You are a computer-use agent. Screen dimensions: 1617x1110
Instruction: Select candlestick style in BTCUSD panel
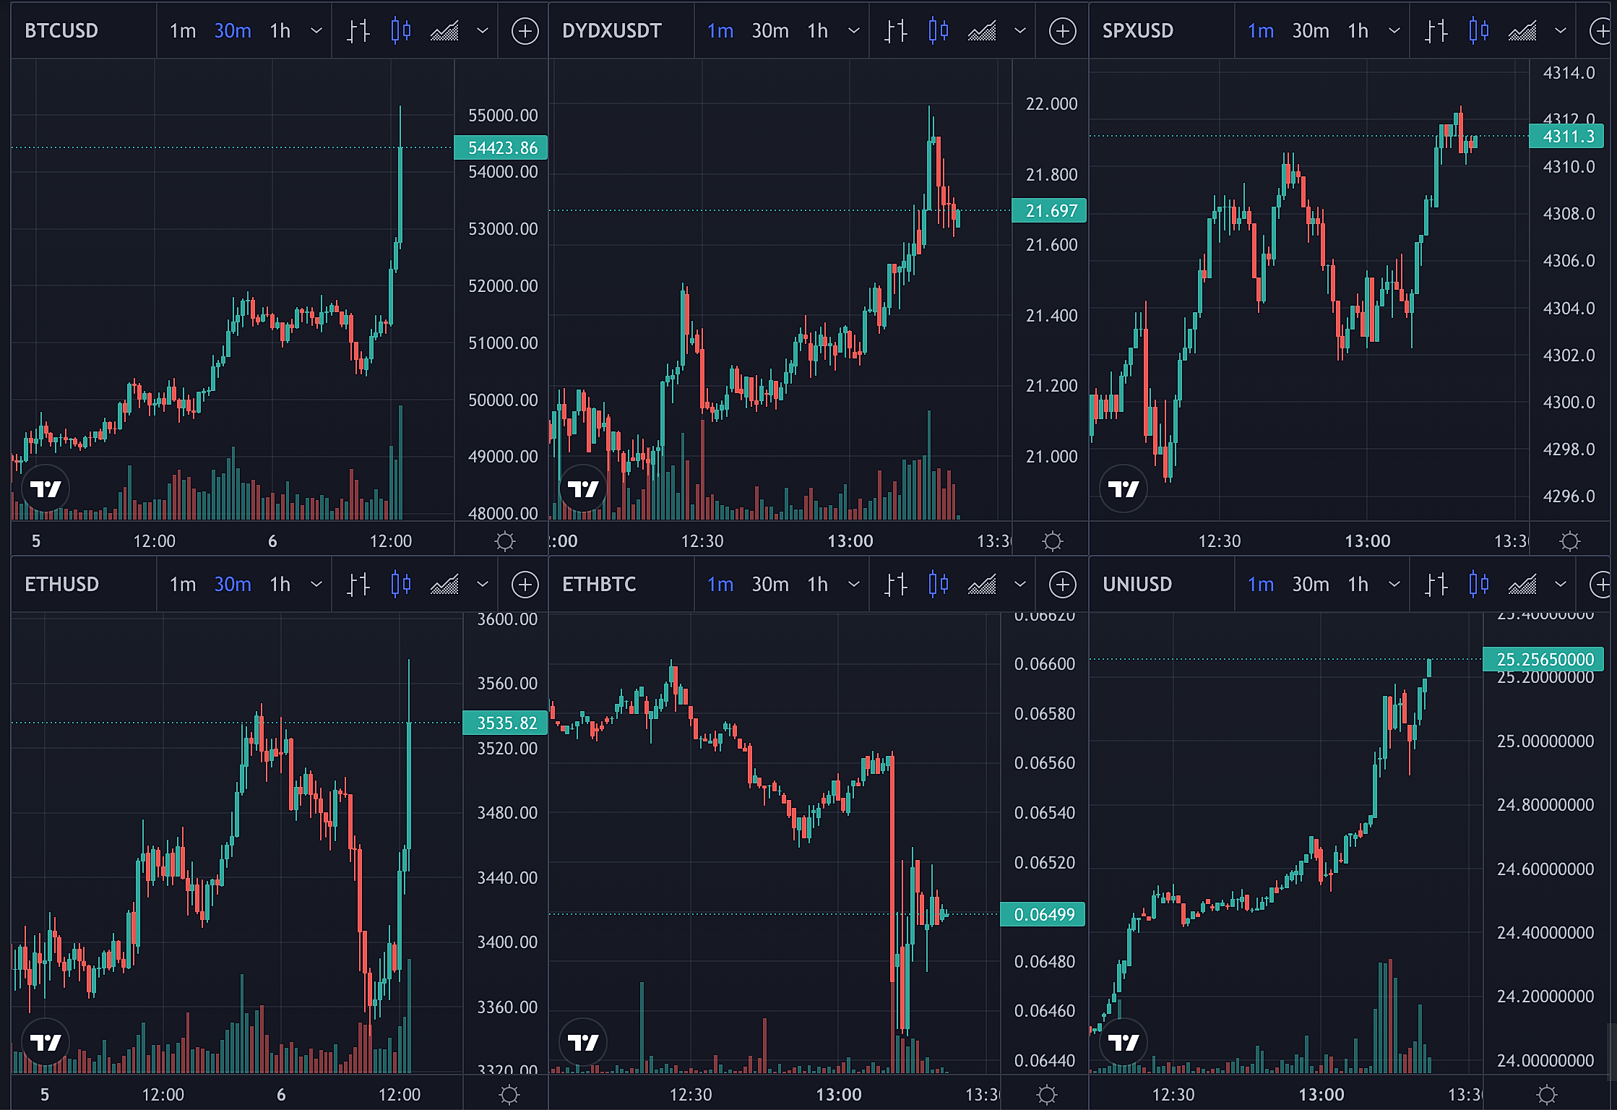point(401,31)
